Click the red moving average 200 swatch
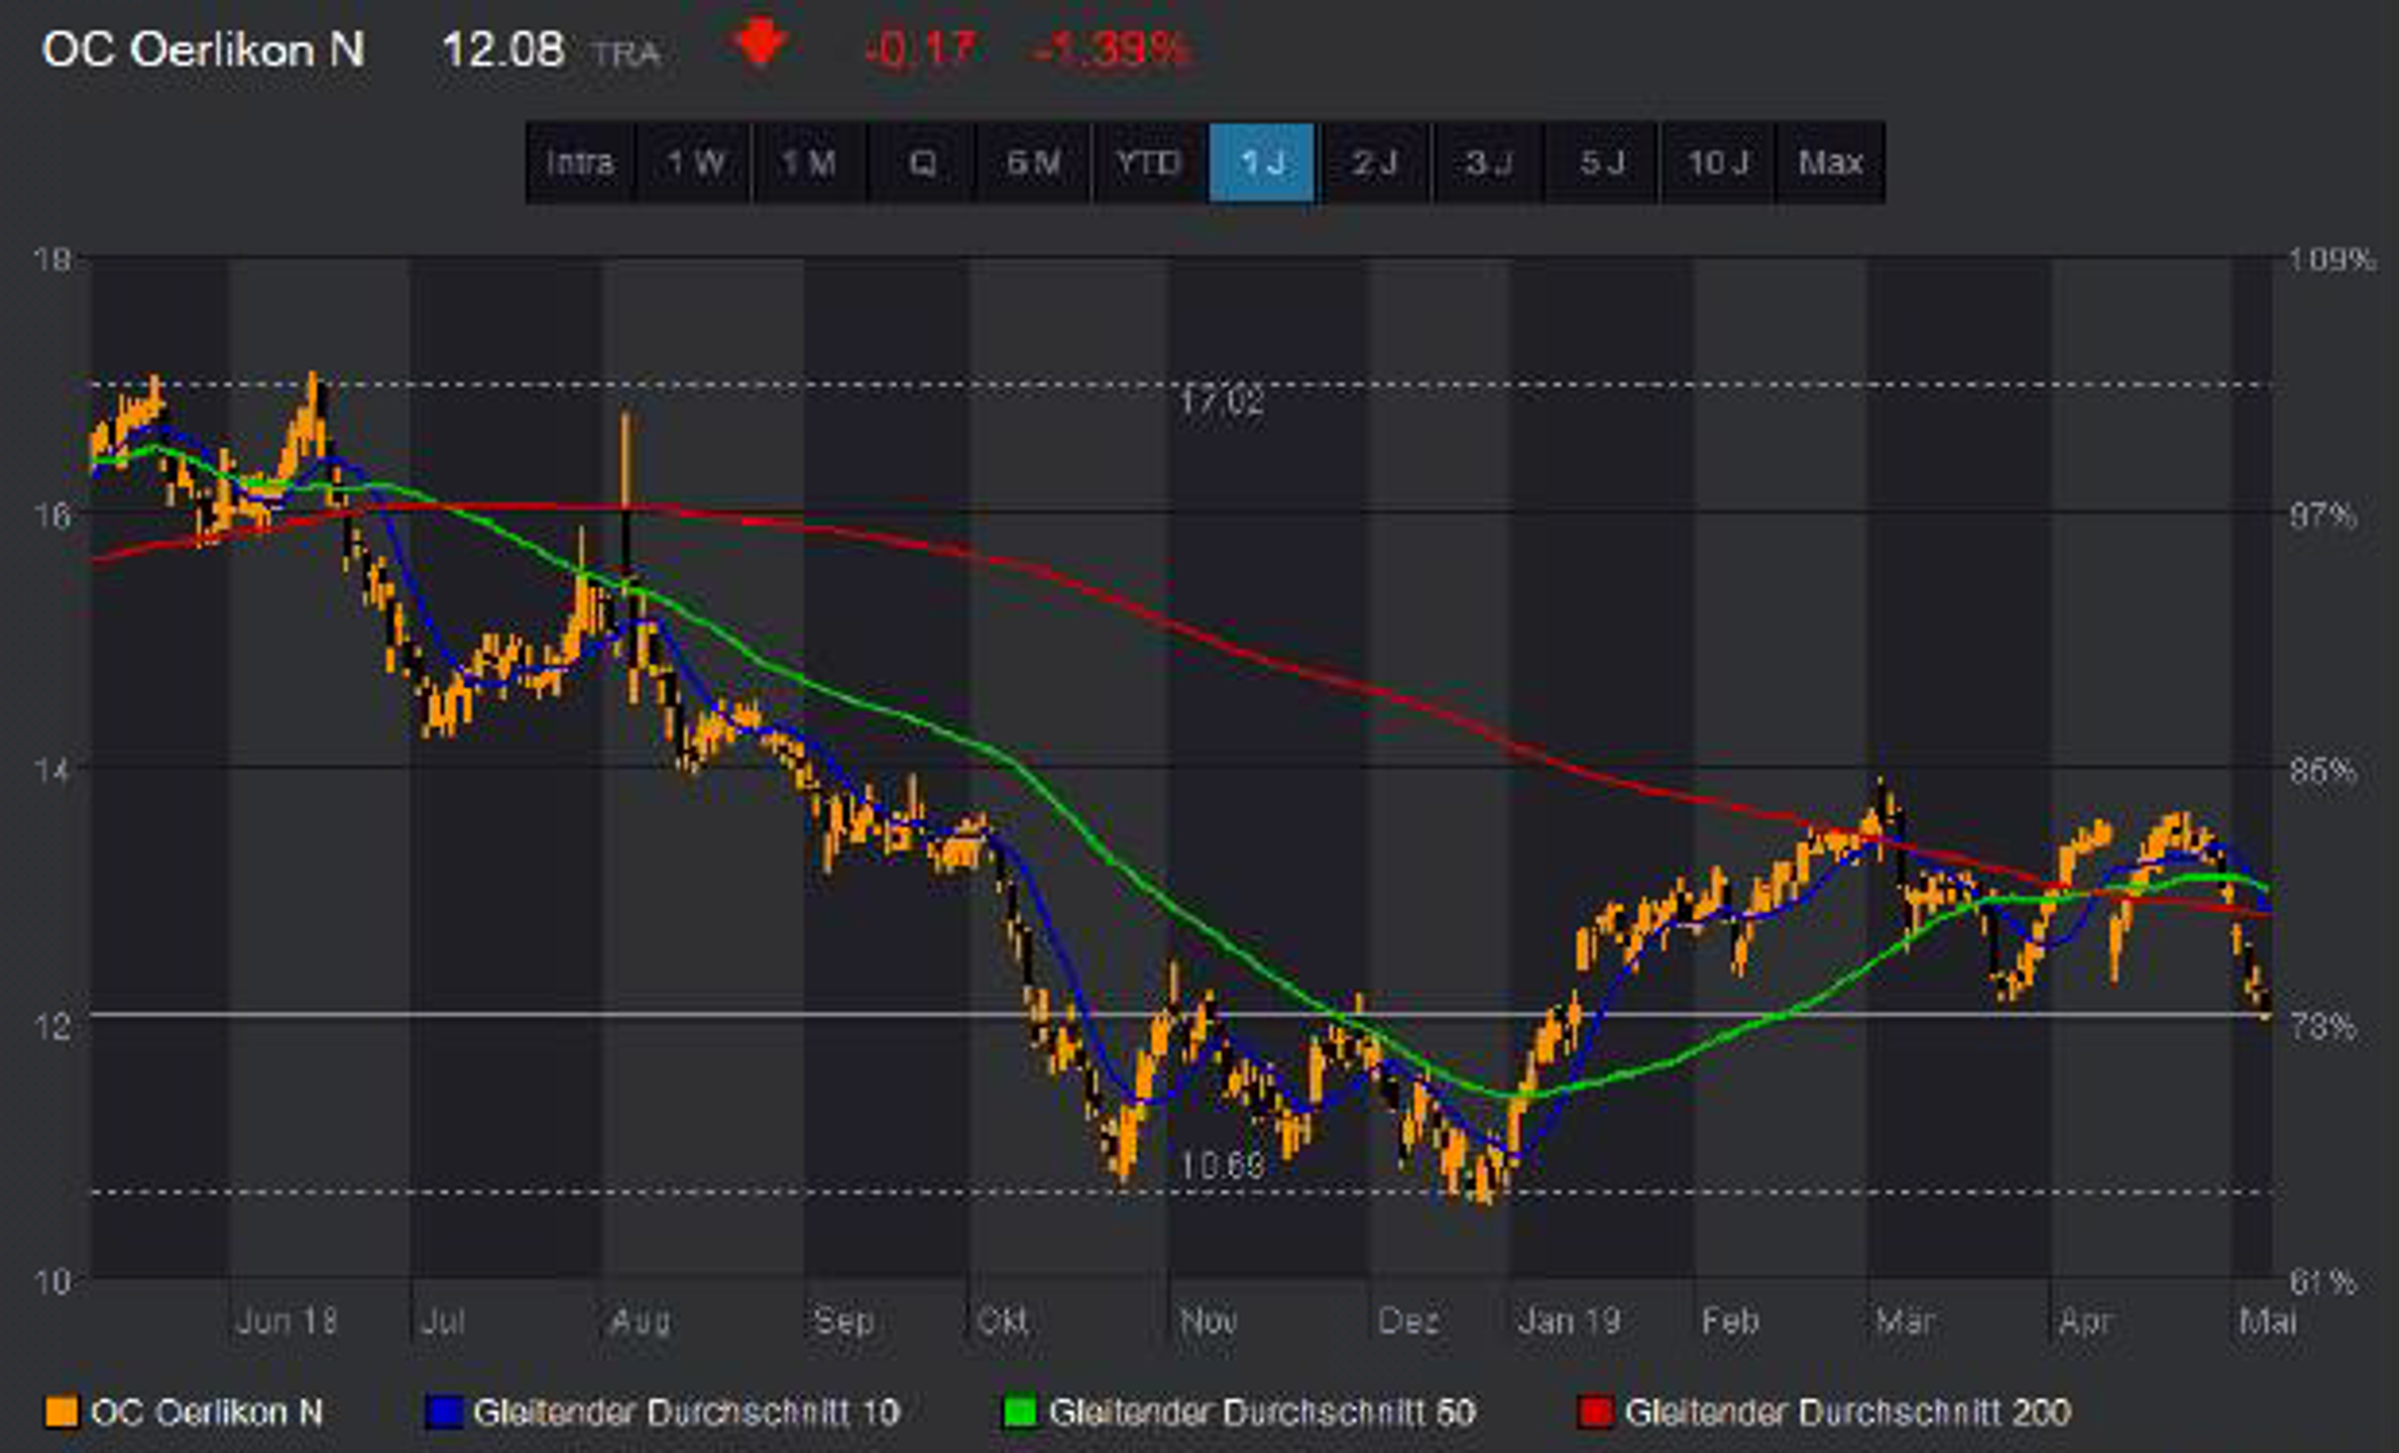This screenshot has width=2399, height=1453. pyautogui.click(x=1595, y=1412)
